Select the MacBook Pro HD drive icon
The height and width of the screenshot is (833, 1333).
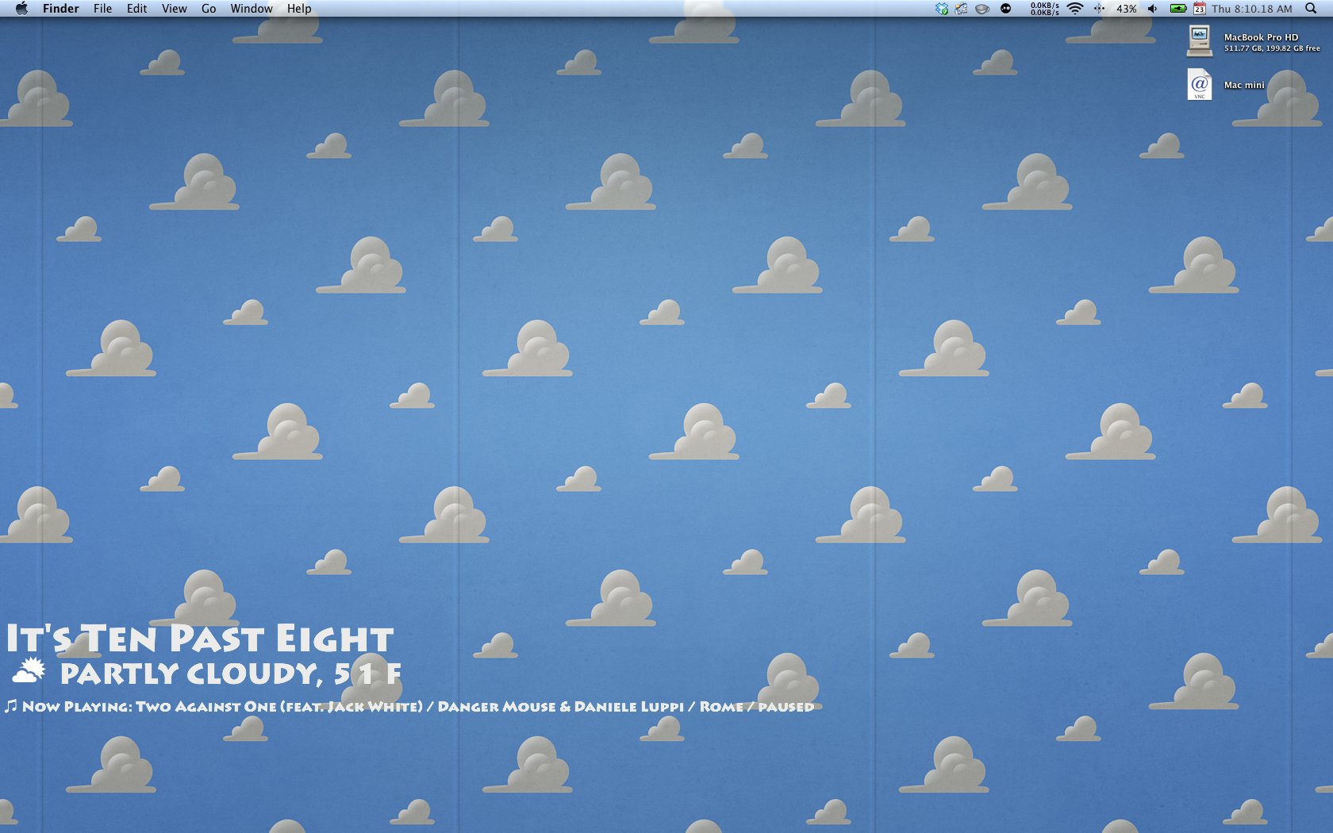point(1200,41)
